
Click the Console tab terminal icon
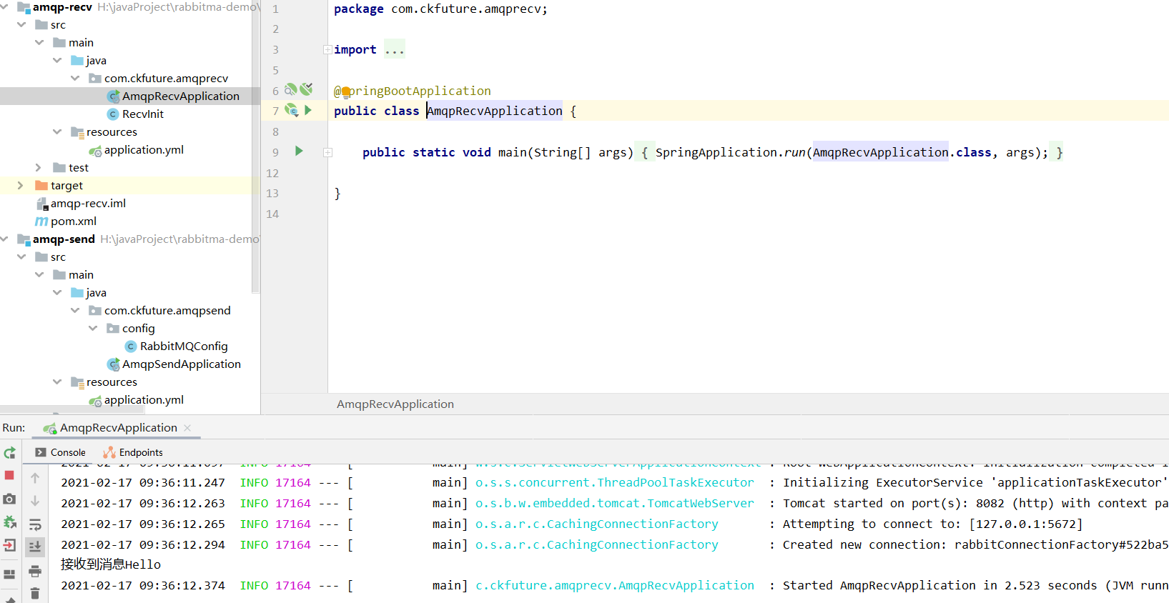(x=41, y=452)
